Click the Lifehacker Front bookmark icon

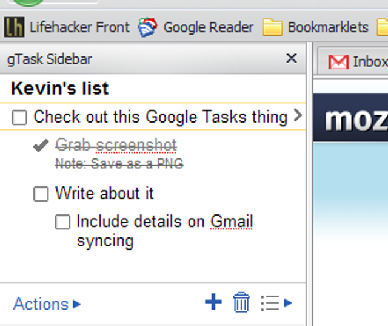point(15,27)
